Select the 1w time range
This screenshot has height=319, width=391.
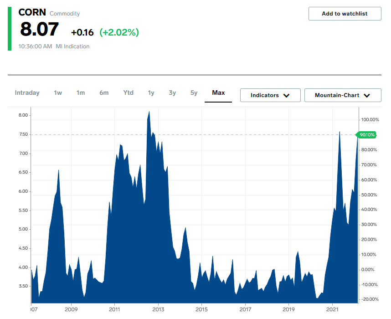(58, 93)
